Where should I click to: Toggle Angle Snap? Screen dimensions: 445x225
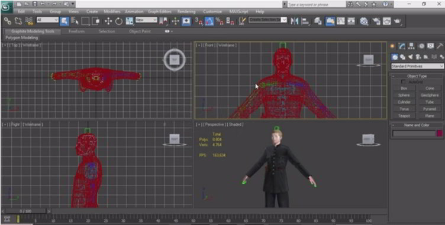(x=209, y=21)
